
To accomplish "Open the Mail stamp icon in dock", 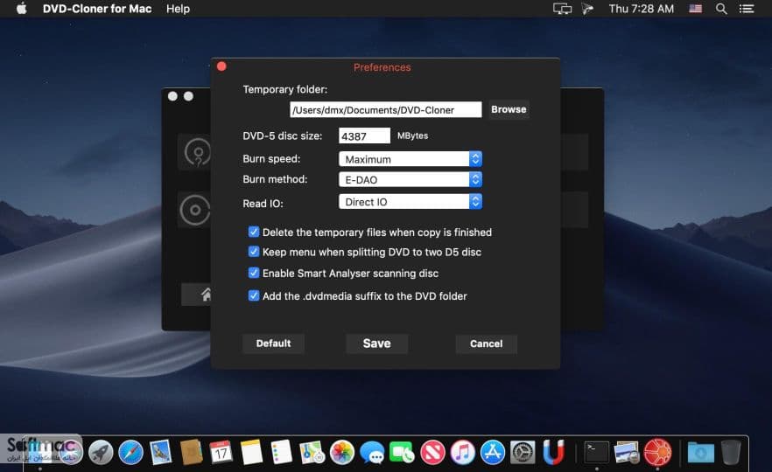I will 161,452.
